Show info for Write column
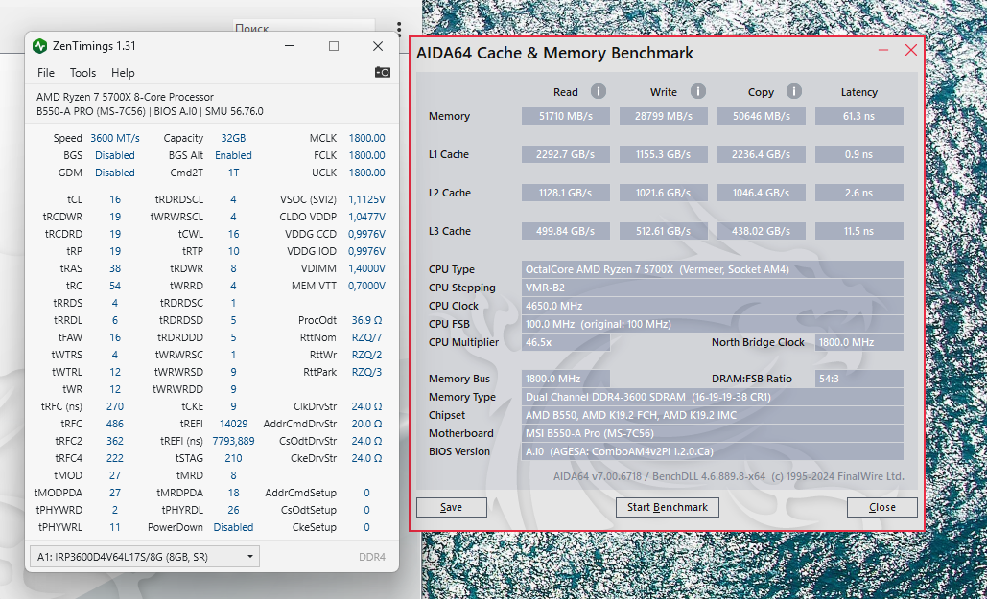 pyautogui.click(x=698, y=92)
